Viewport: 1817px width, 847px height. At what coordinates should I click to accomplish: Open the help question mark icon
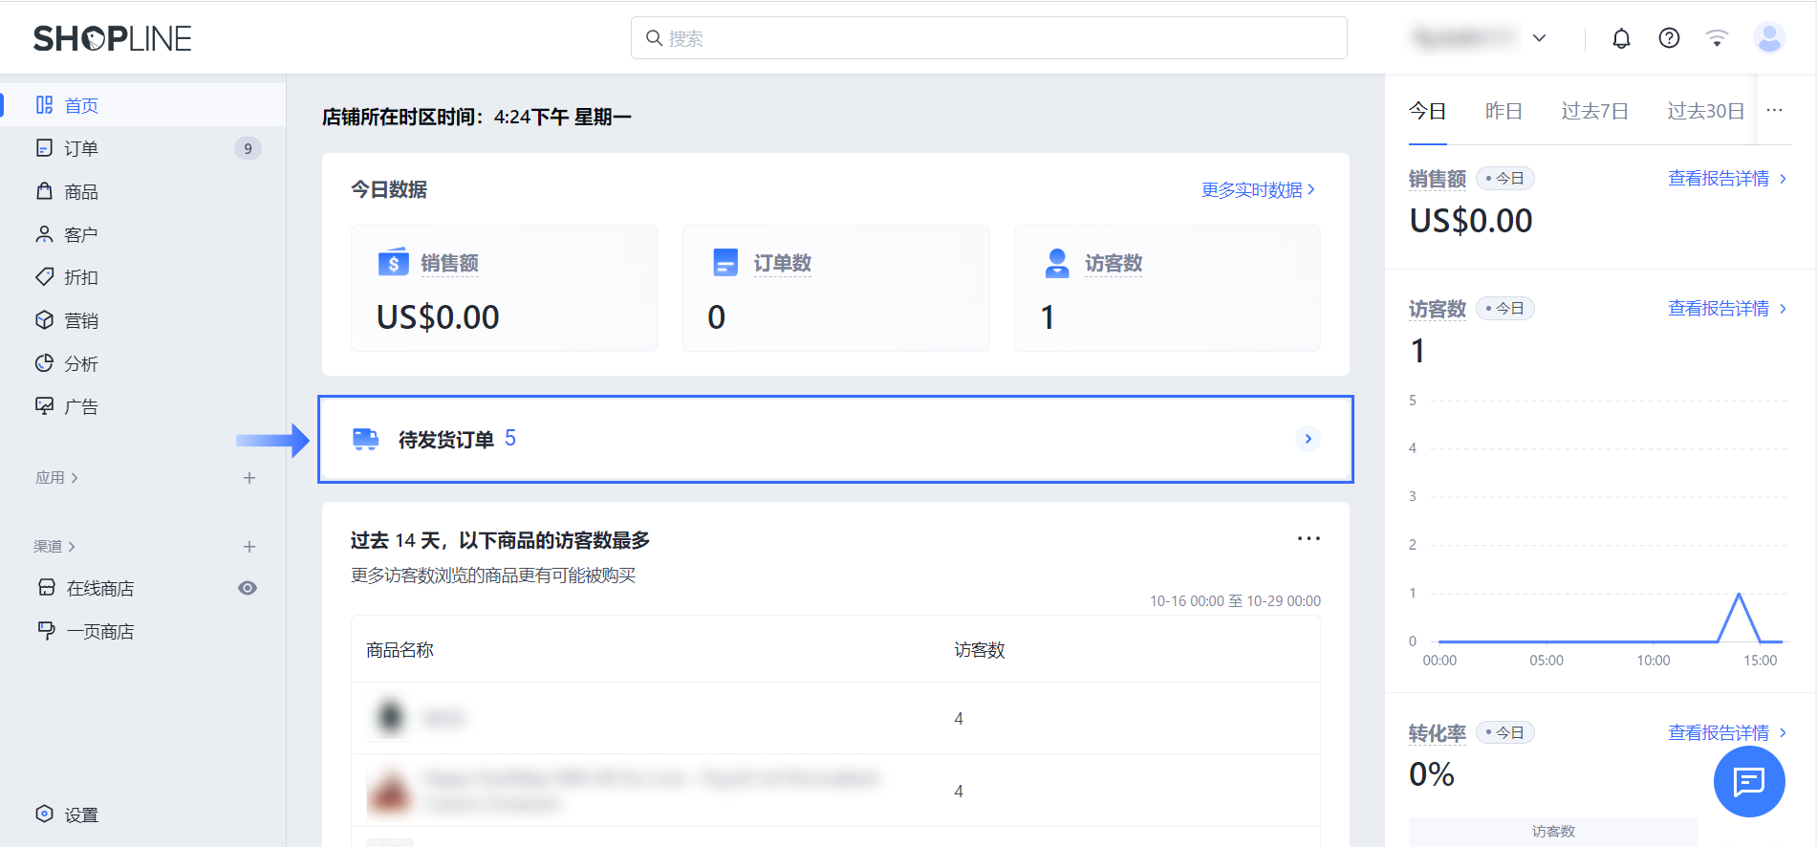coord(1669,38)
